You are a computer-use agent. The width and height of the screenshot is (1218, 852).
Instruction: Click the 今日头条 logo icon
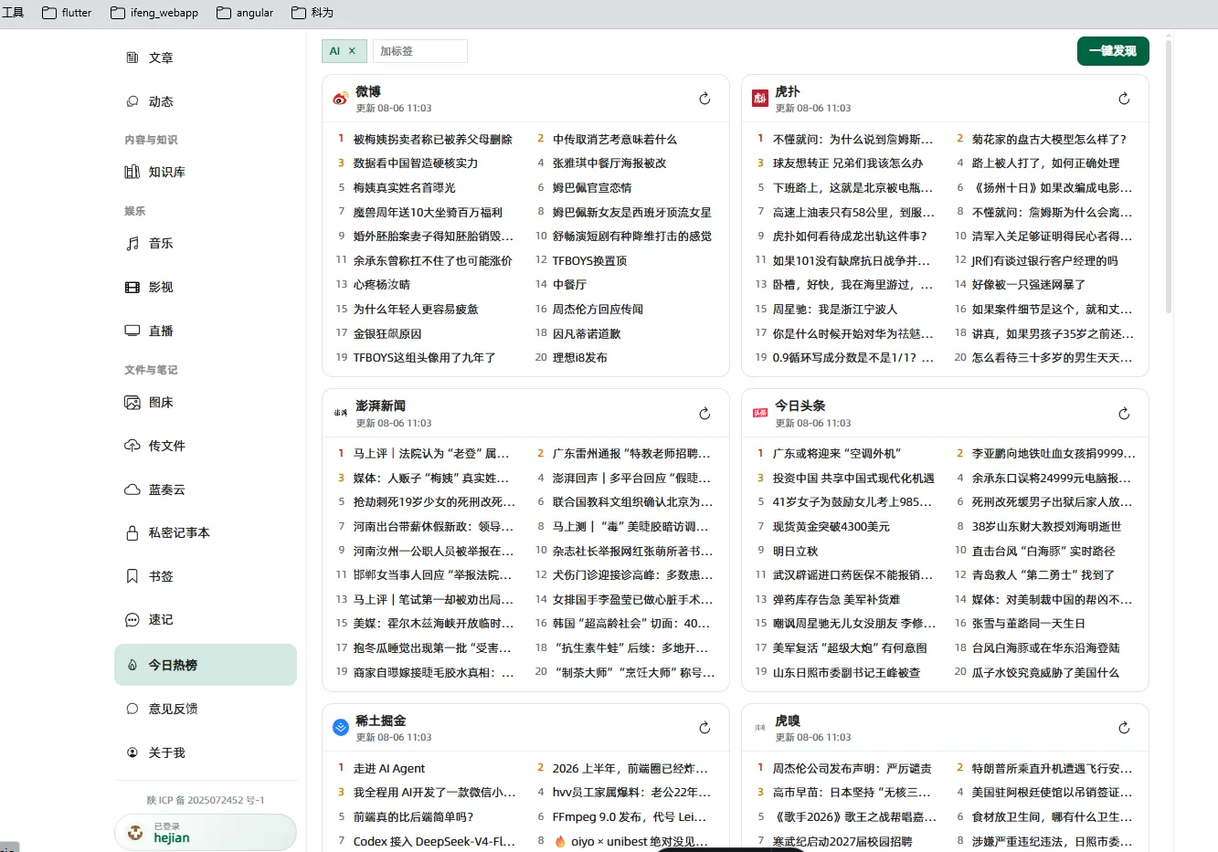point(759,413)
